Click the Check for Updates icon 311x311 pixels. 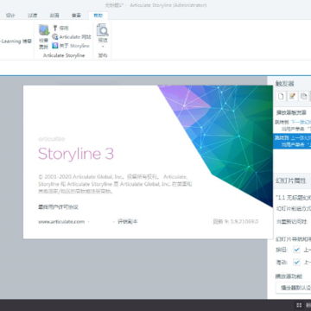(x=44, y=30)
